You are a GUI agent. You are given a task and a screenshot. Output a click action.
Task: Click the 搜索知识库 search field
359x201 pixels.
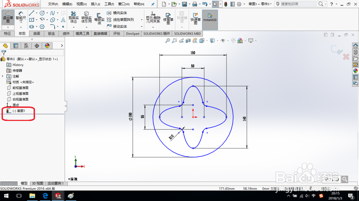[x=299, y=4]
